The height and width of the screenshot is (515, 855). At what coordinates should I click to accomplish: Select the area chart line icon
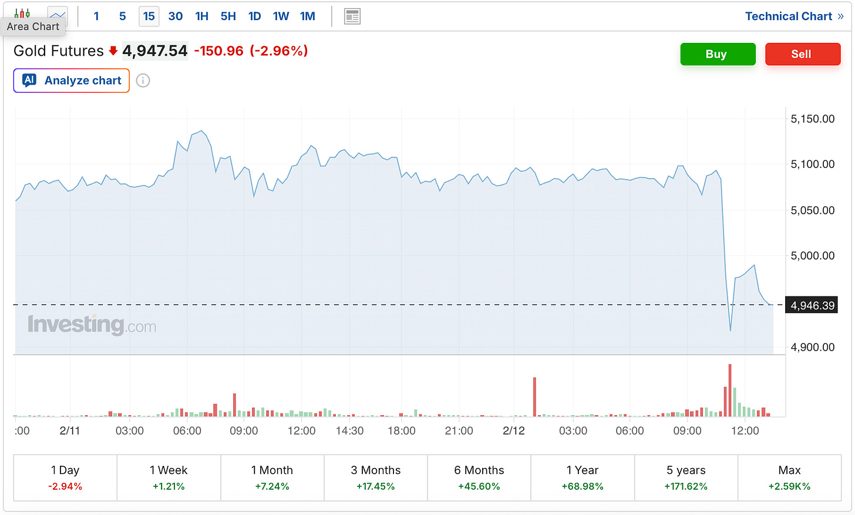pos(58,14)
